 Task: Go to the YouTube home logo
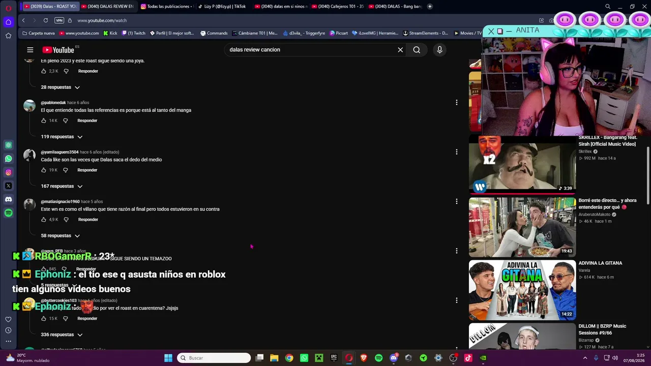coord(58,50)
